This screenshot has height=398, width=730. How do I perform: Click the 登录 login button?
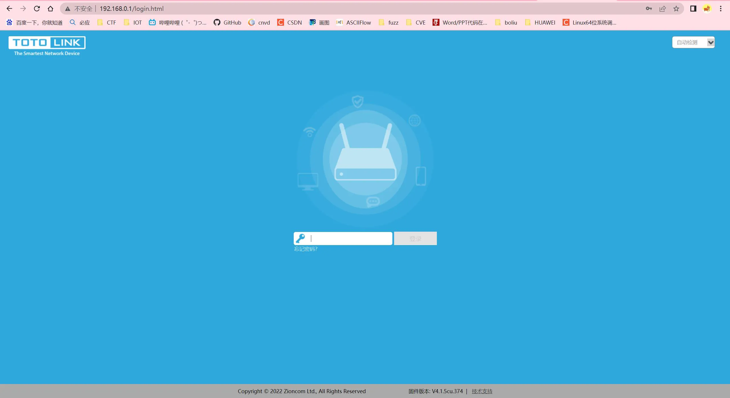click(x=415, y=239)
